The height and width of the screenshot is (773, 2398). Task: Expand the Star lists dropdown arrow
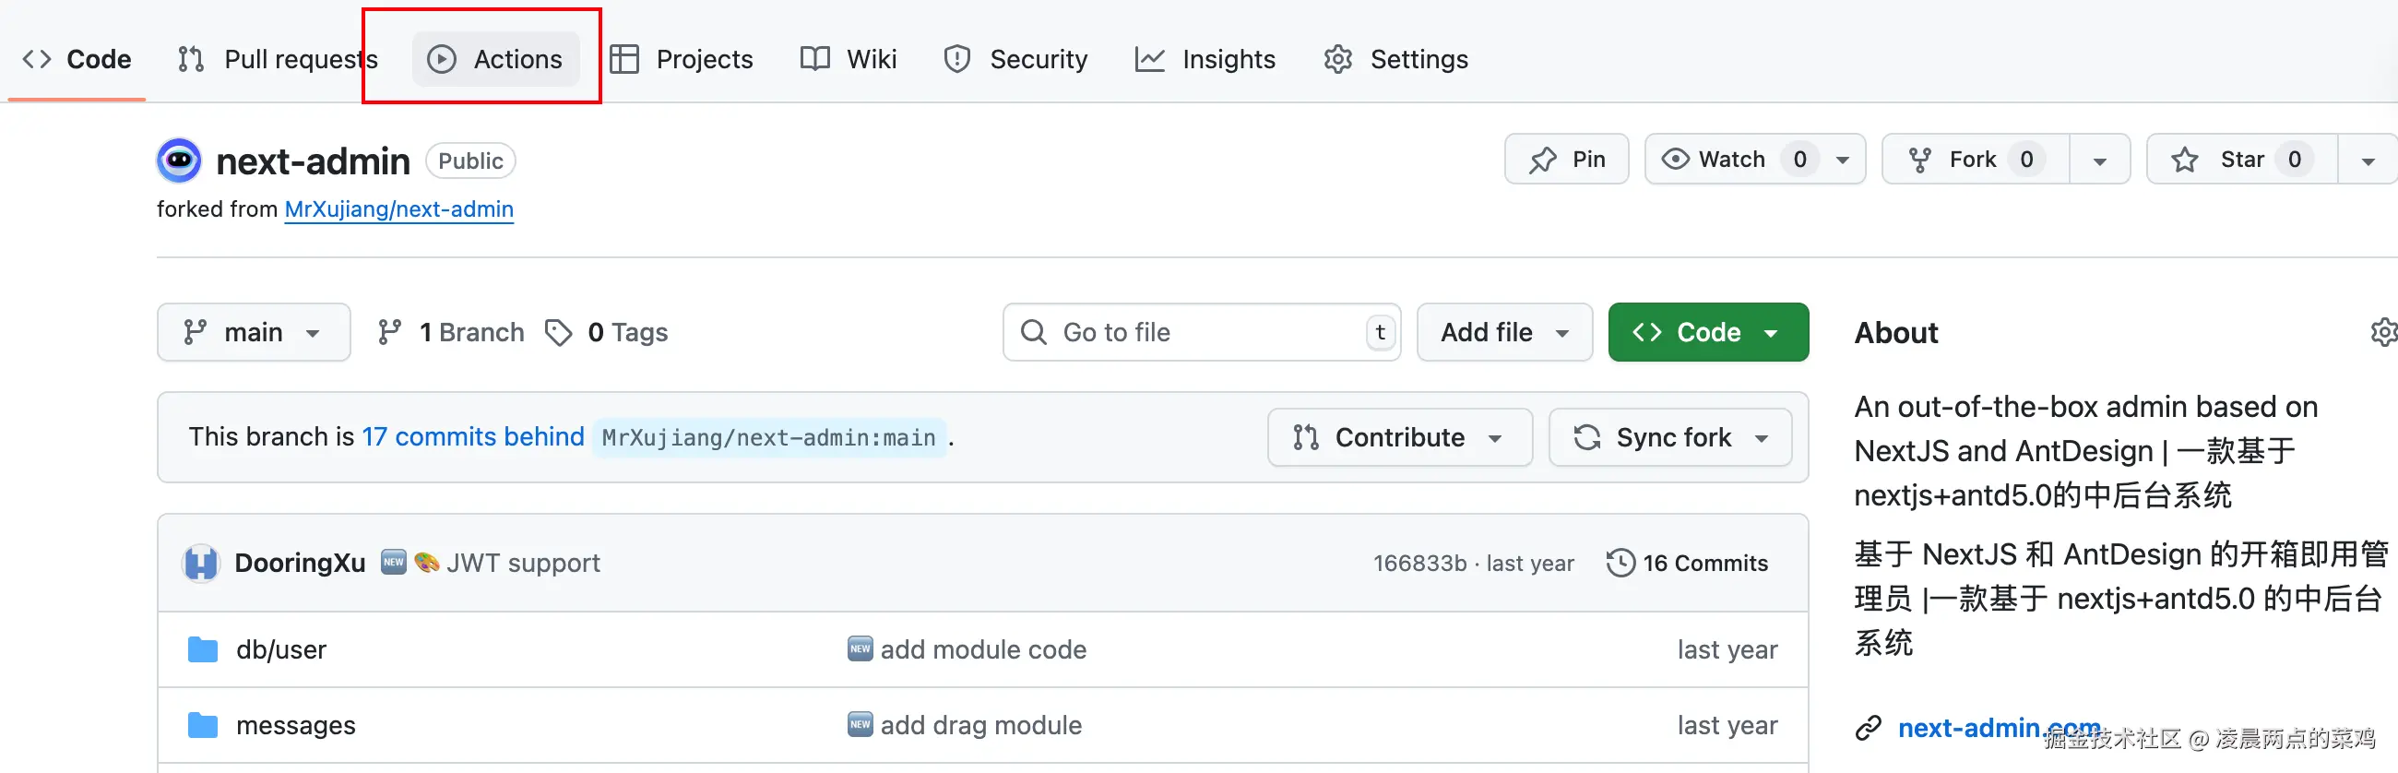pos(2368,161)
